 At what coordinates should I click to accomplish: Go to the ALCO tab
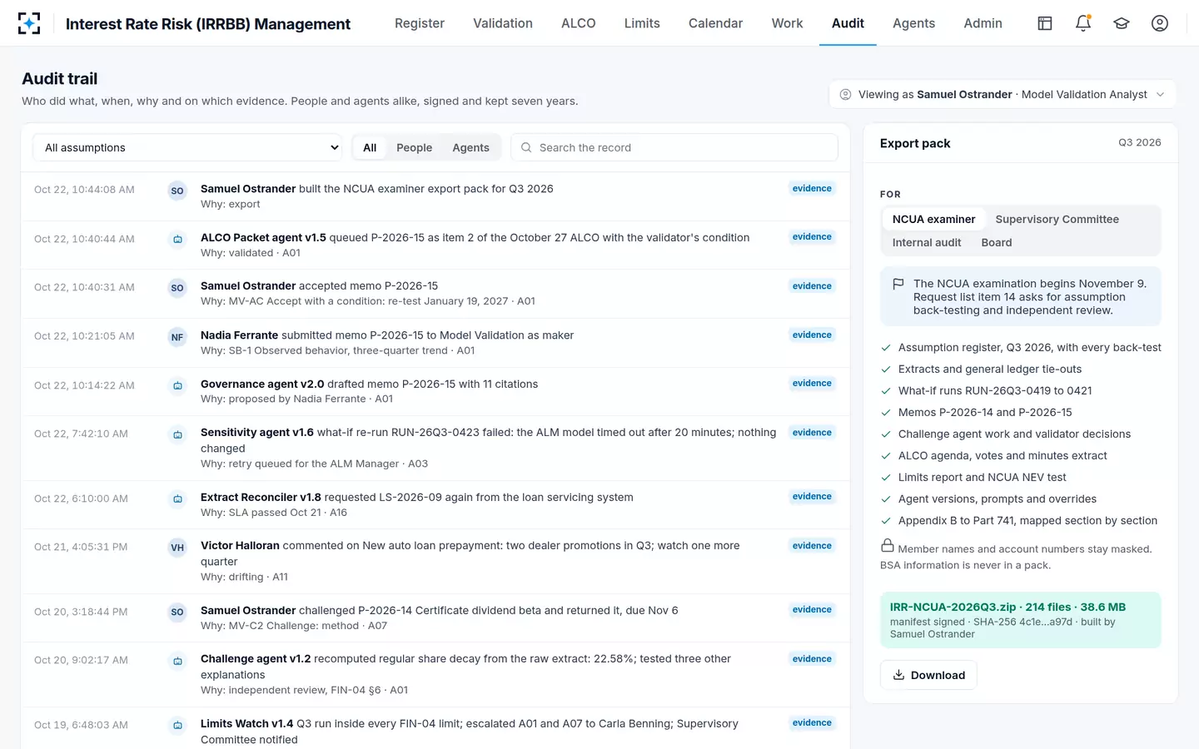point(579,23)
